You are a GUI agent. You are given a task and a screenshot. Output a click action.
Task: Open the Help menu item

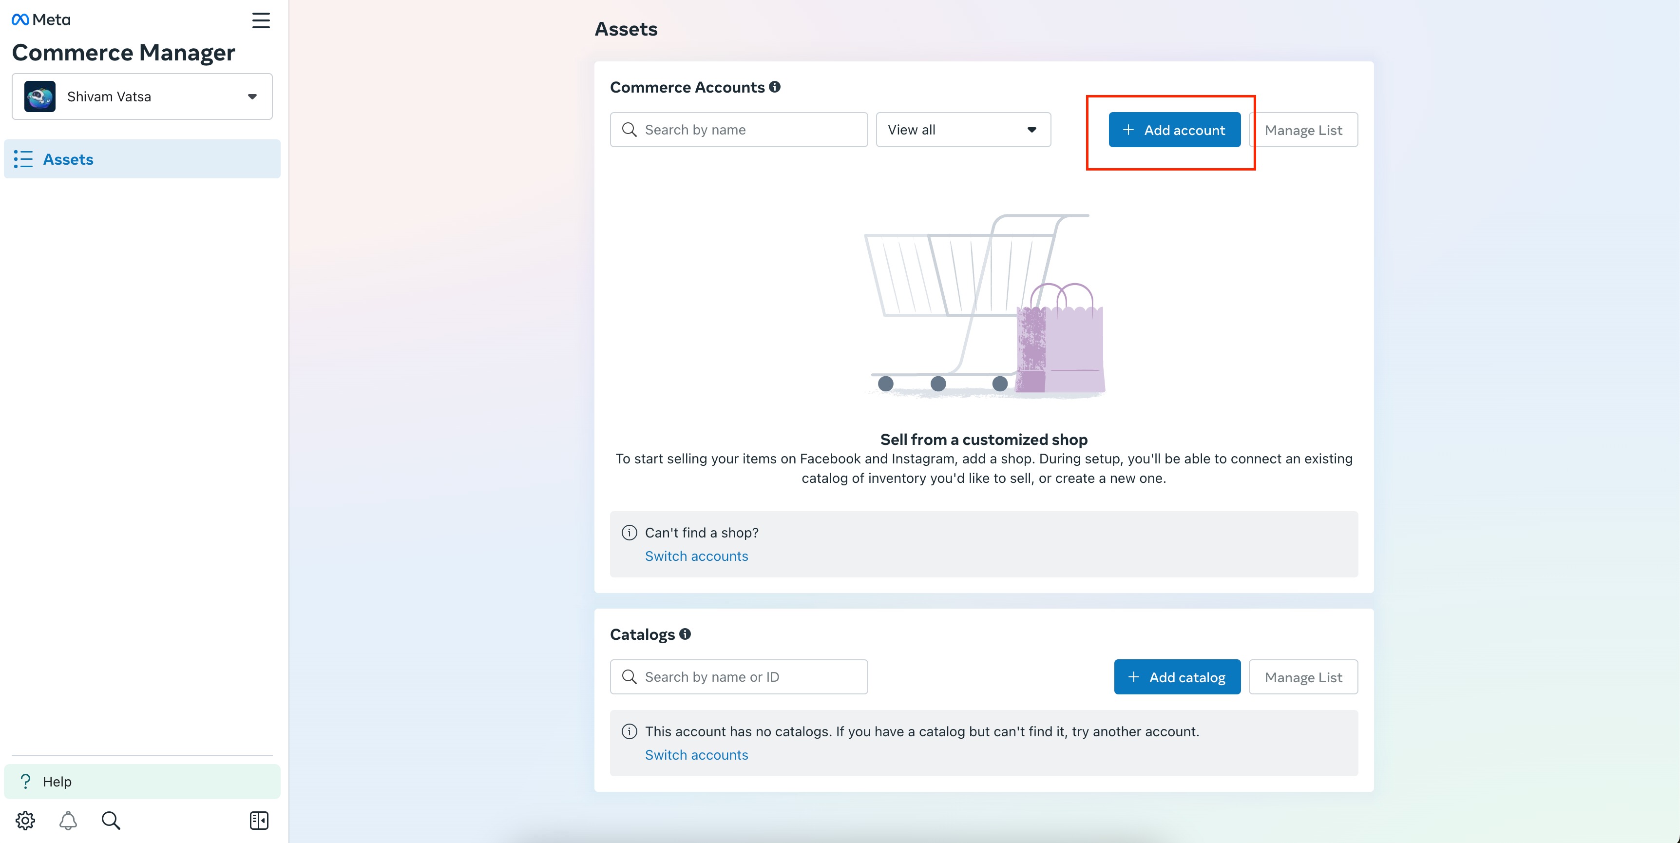(x=142, y=782)
